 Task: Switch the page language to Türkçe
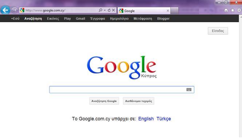point(164,119)
